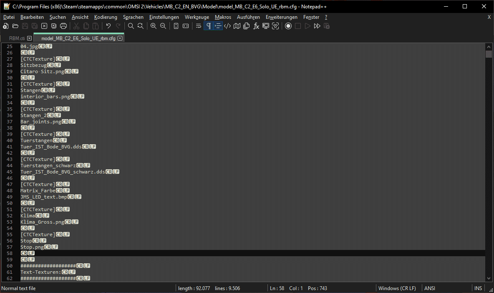Click line 44 text Tuerstangen_schwarz
The width and height of the screenshot is (494, 293).
(48, 166)
